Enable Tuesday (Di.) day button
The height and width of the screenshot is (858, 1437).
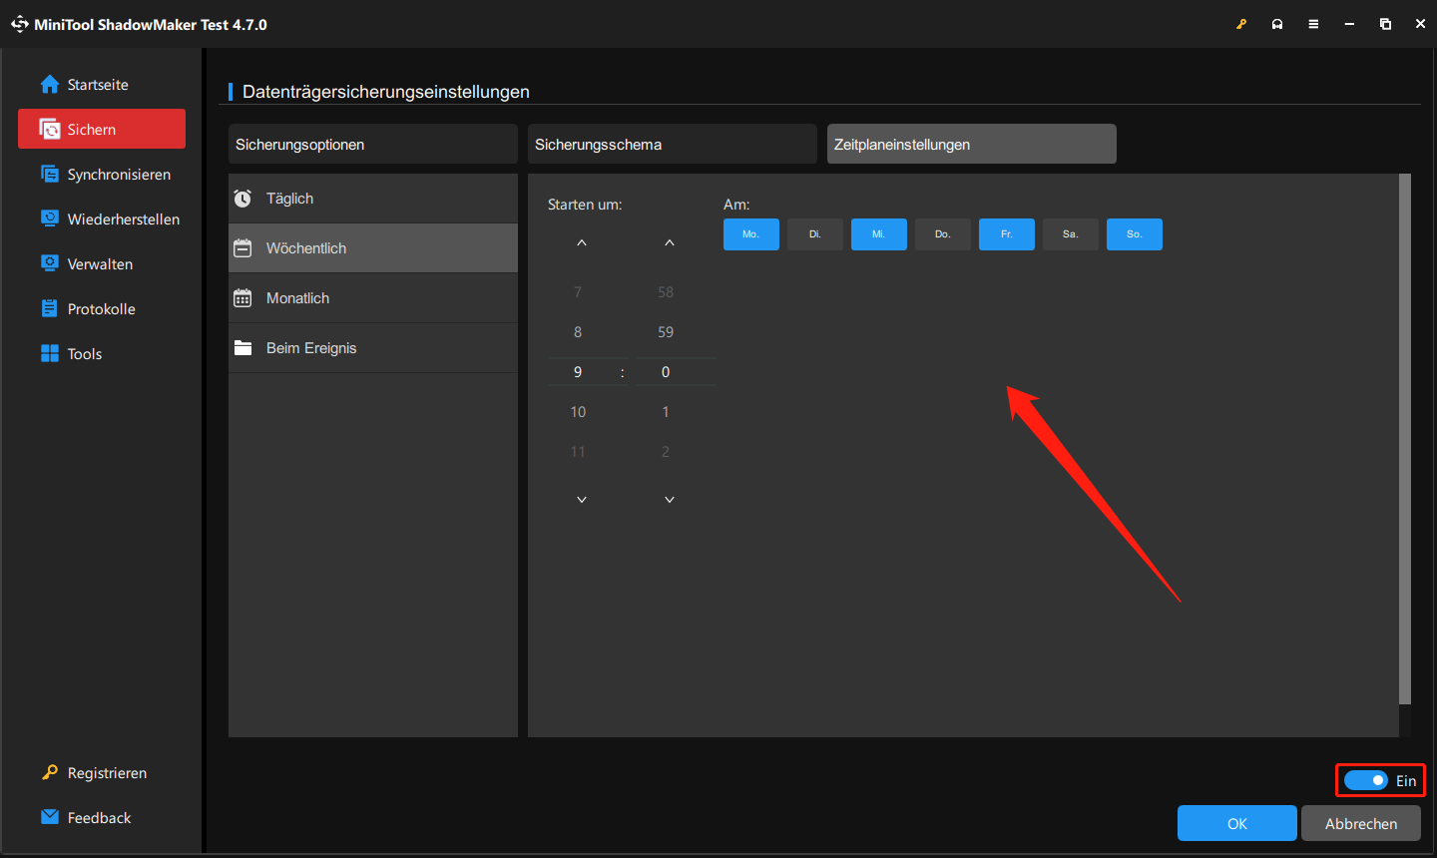pyautogui.click(x=815, y=234)
